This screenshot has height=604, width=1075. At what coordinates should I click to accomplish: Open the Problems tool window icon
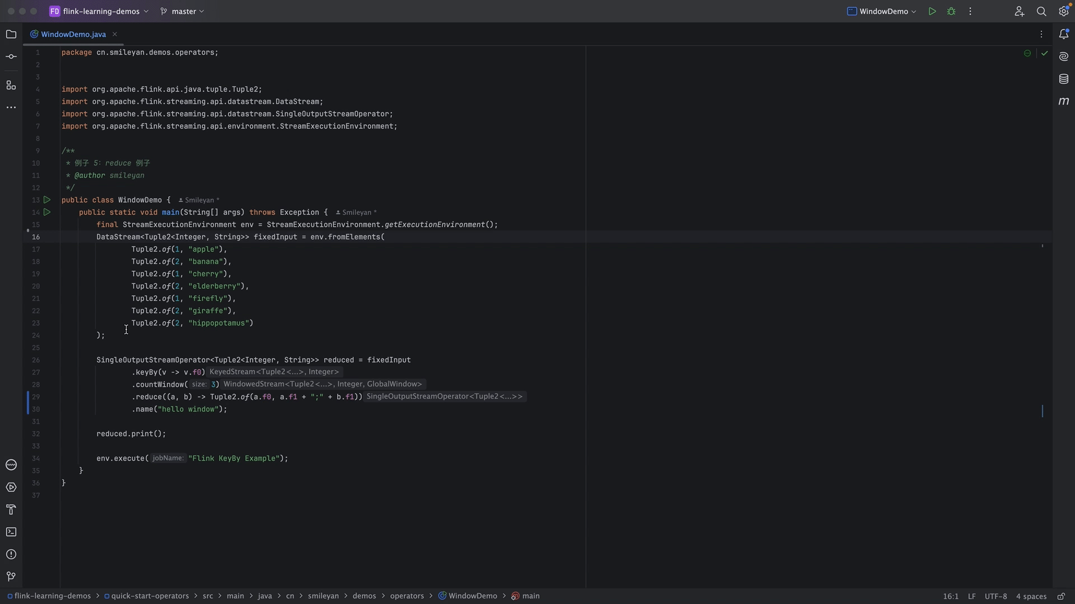pyautogui.click(x=11, y=554)
